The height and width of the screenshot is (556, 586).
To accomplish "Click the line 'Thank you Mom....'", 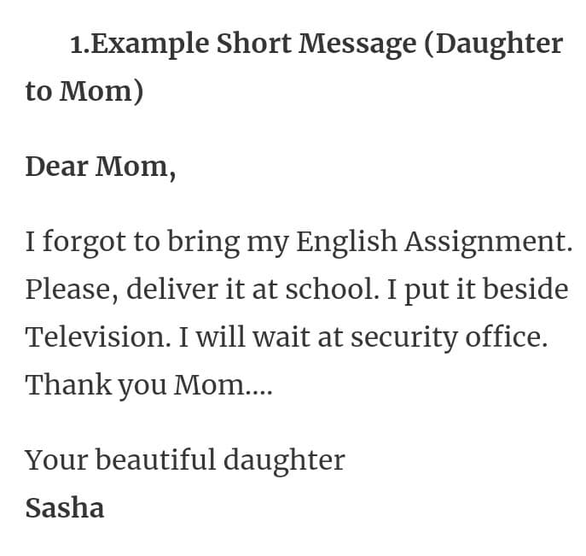I will click(148, 386).
